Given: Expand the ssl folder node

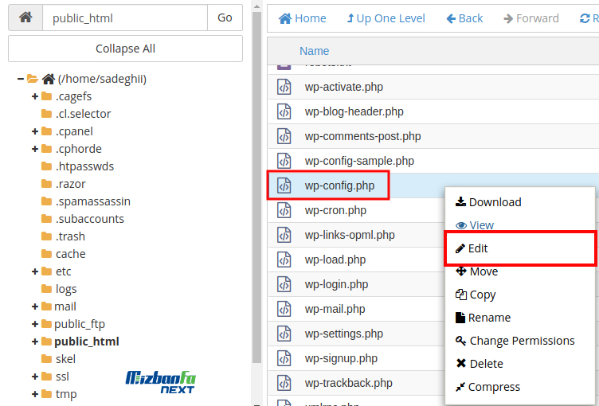Looking at the screenshot, I should (x=35, y=377).
